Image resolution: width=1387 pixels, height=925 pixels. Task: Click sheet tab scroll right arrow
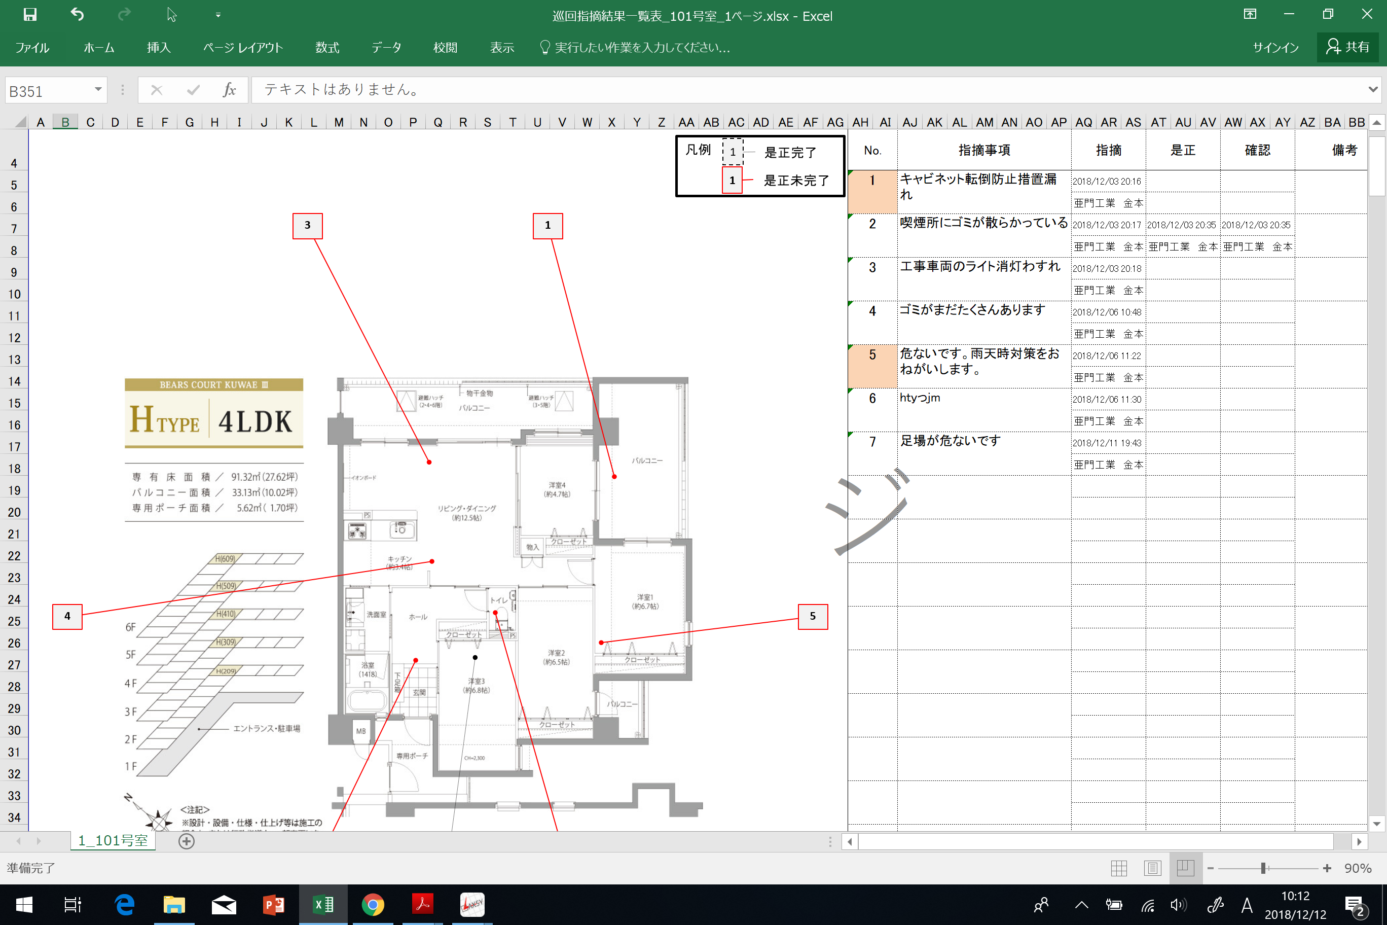click(x=39, y=841)
